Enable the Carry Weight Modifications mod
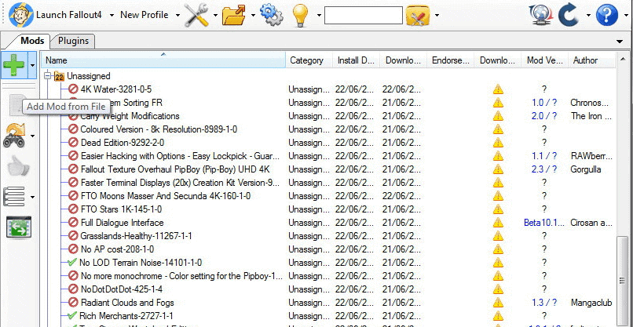Image resolution: width=633 pixels, height=327 pixels. [73, 116]
